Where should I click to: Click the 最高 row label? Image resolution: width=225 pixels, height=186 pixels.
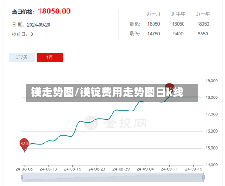tap(135, 24)
